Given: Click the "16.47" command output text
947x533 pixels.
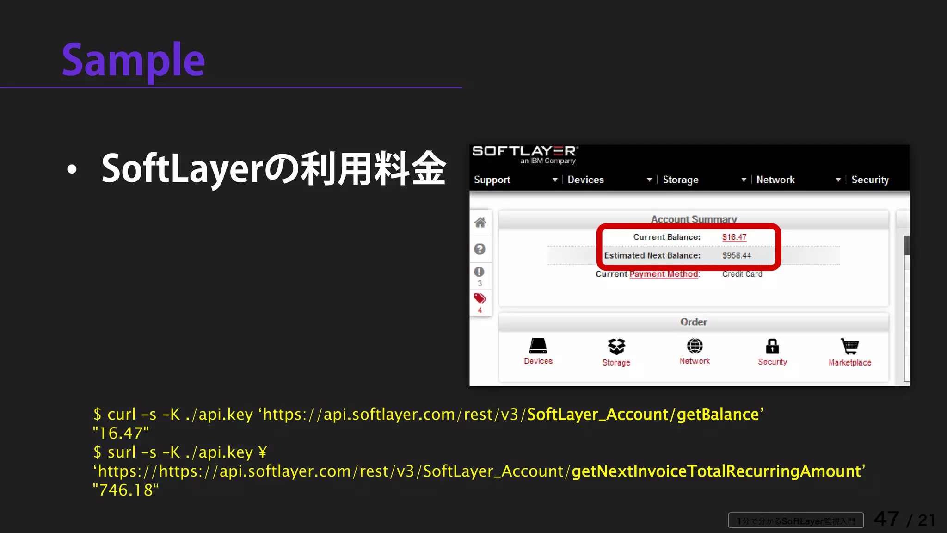Looking at the screenshot, I should (x=121, y=433).
